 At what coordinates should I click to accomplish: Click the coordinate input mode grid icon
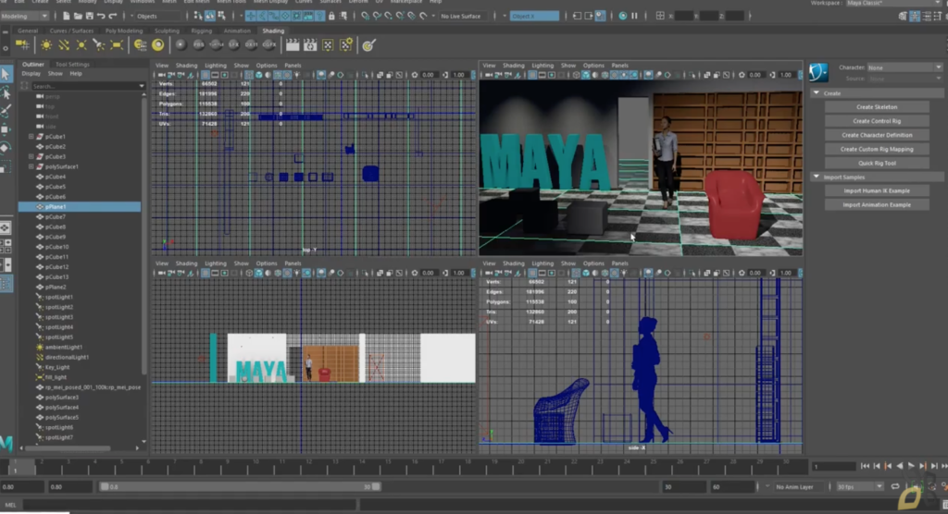pyautogui.click(x=659, y=17)
